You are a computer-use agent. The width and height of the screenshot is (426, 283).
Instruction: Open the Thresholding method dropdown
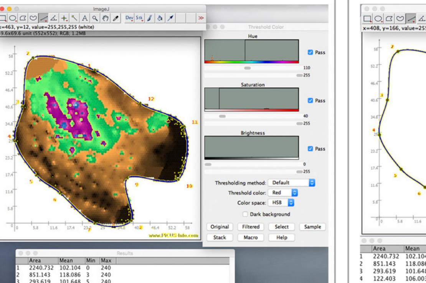coord(292,183)
